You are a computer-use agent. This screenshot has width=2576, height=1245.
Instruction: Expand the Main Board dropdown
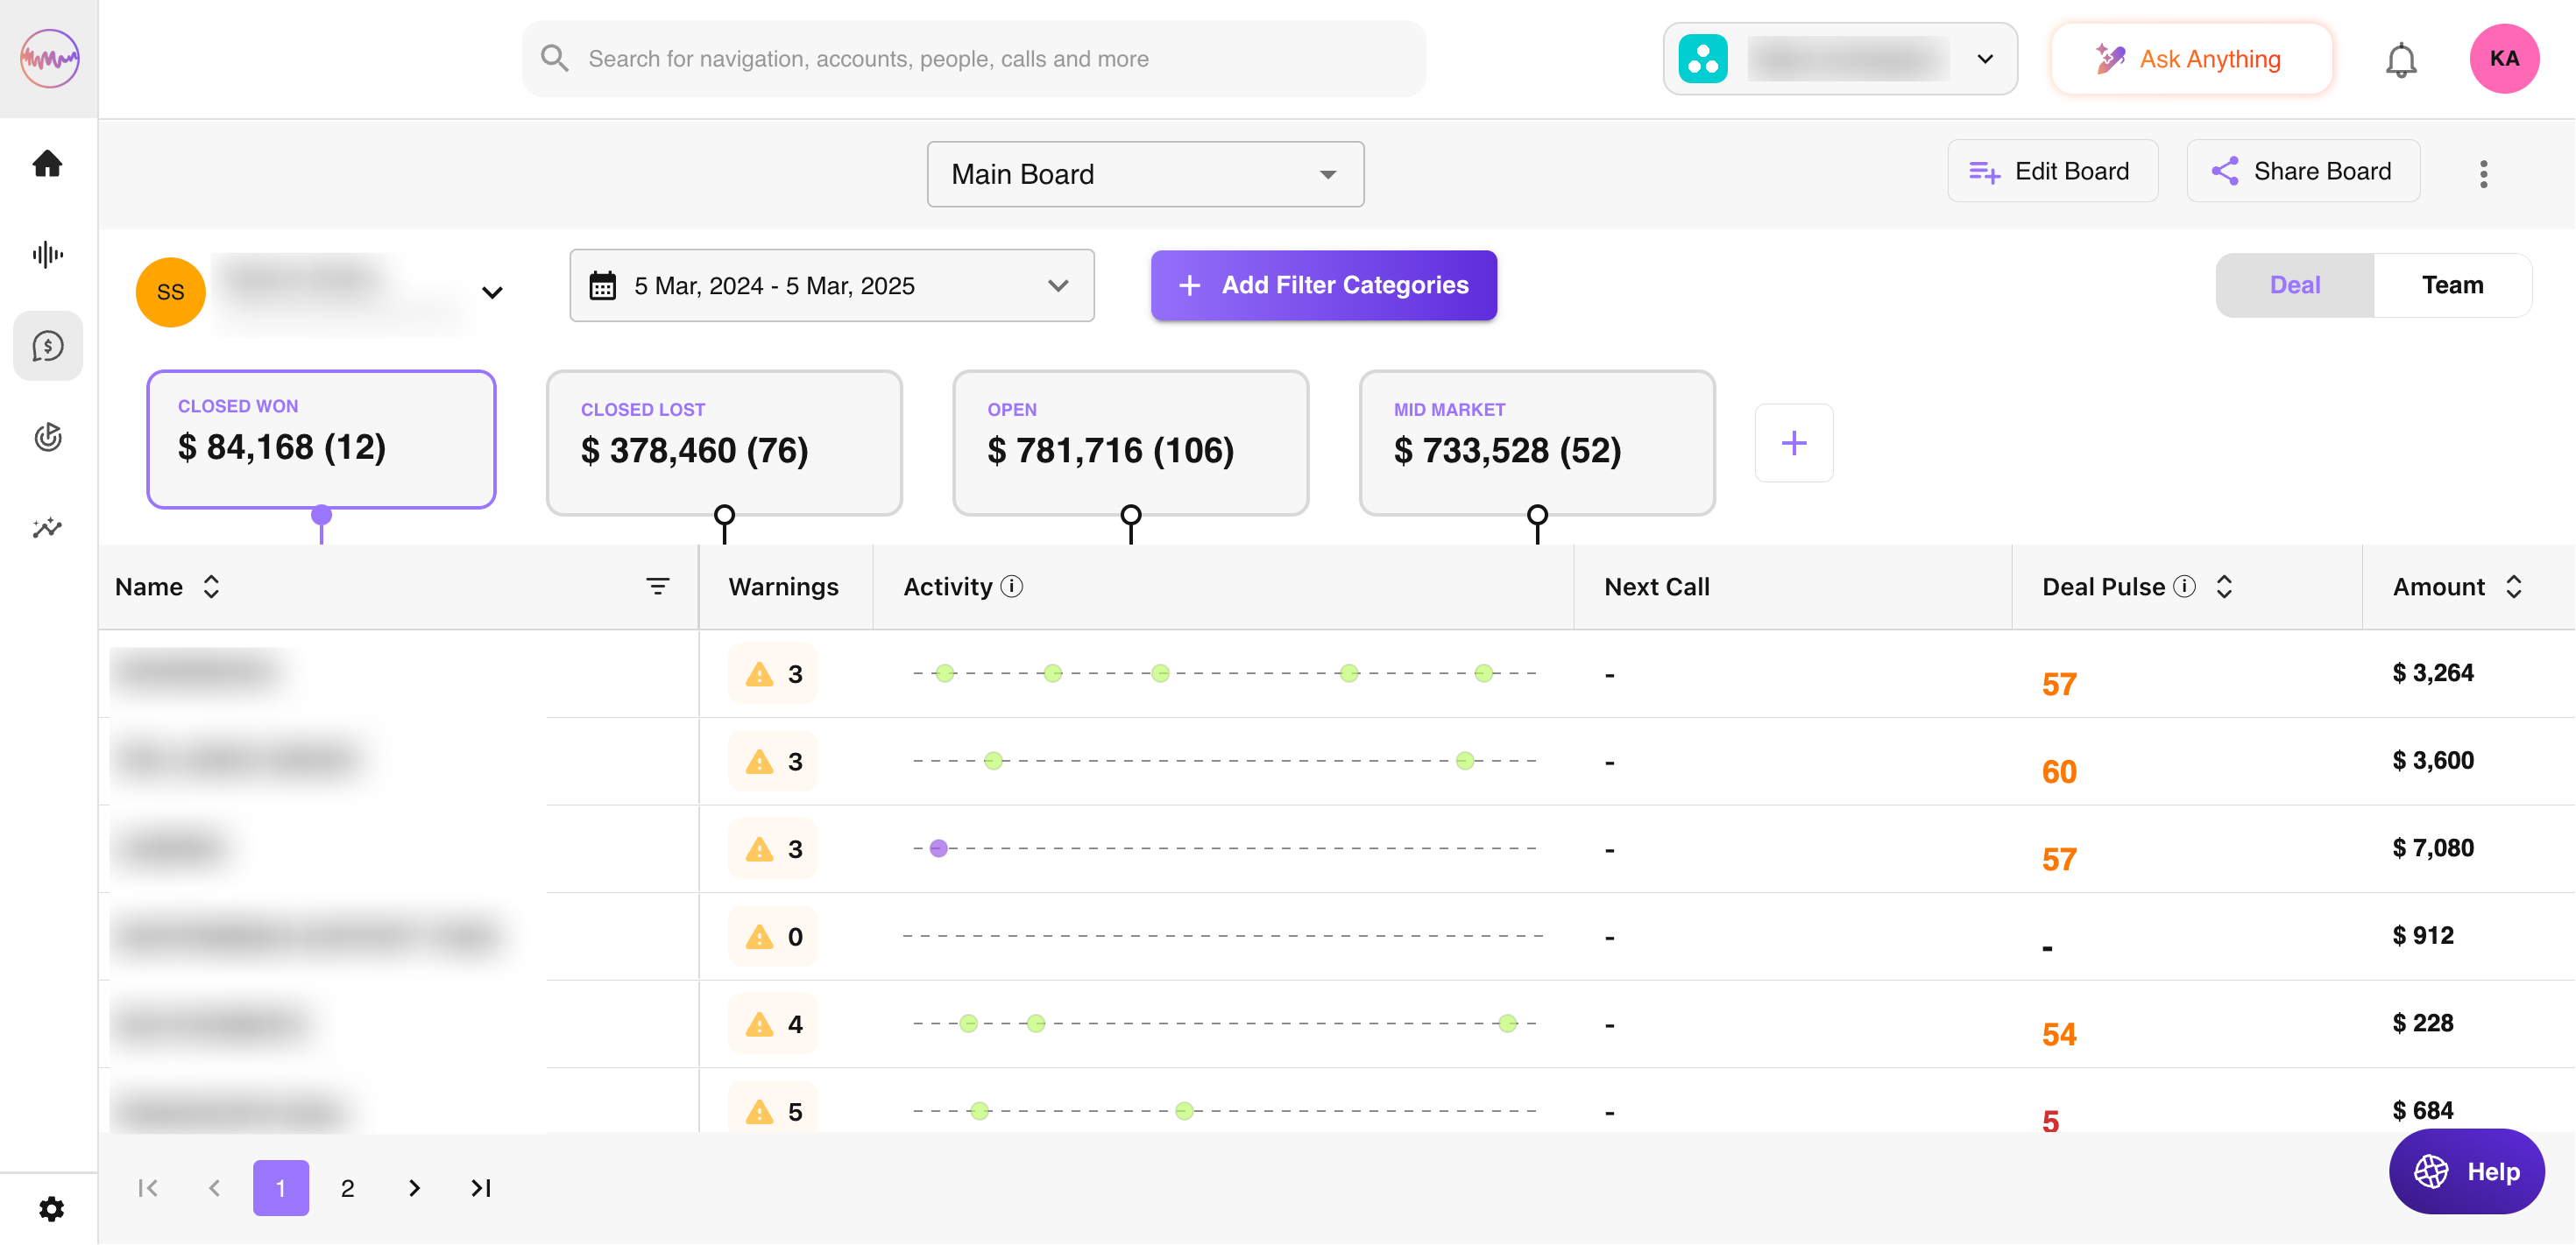tap(1145, 174)
